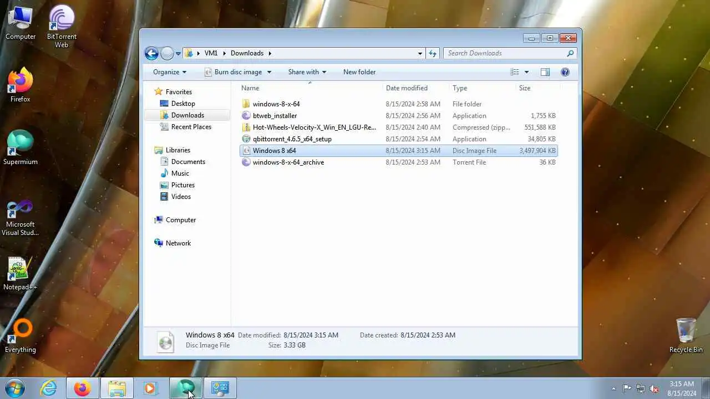The image size is (710, 399).
Task: Click the search magnifier icon
Action: point(570,53)
